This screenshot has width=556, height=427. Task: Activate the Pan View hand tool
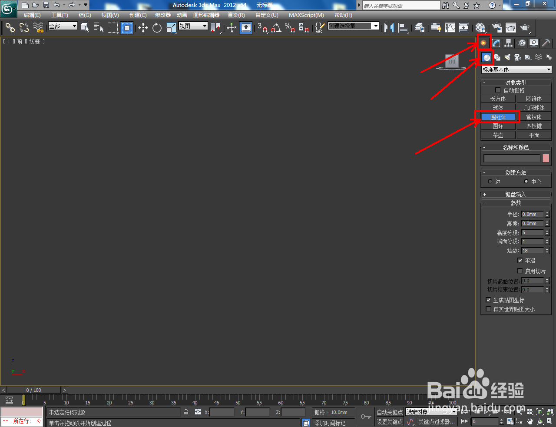point(530,421)
